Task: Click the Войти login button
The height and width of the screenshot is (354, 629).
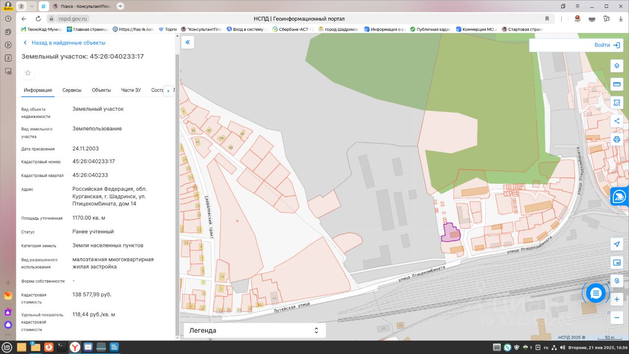Action: coord(607,45)
